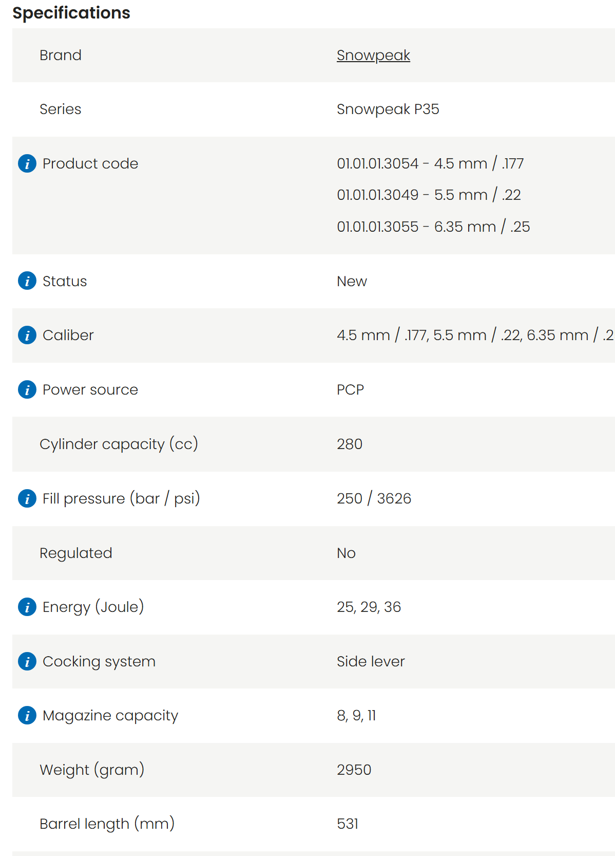The height and width of the screenshot is (856, 615).
Task: Click the Barrel length value 531
Action: 348,824
